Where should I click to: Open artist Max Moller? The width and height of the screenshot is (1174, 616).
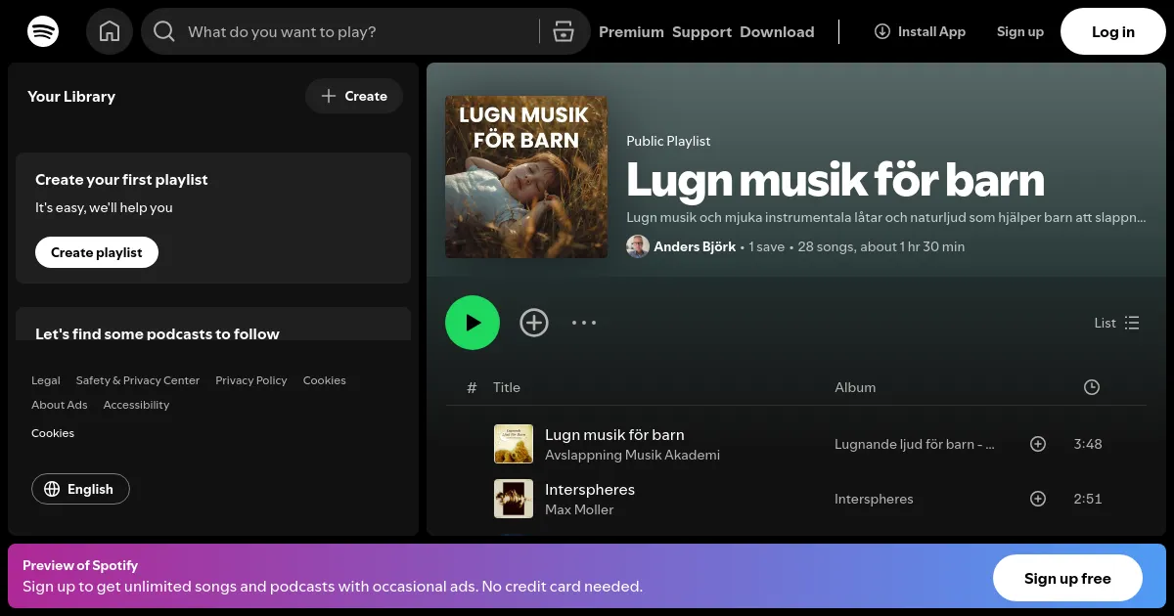(x=579, y=509)
